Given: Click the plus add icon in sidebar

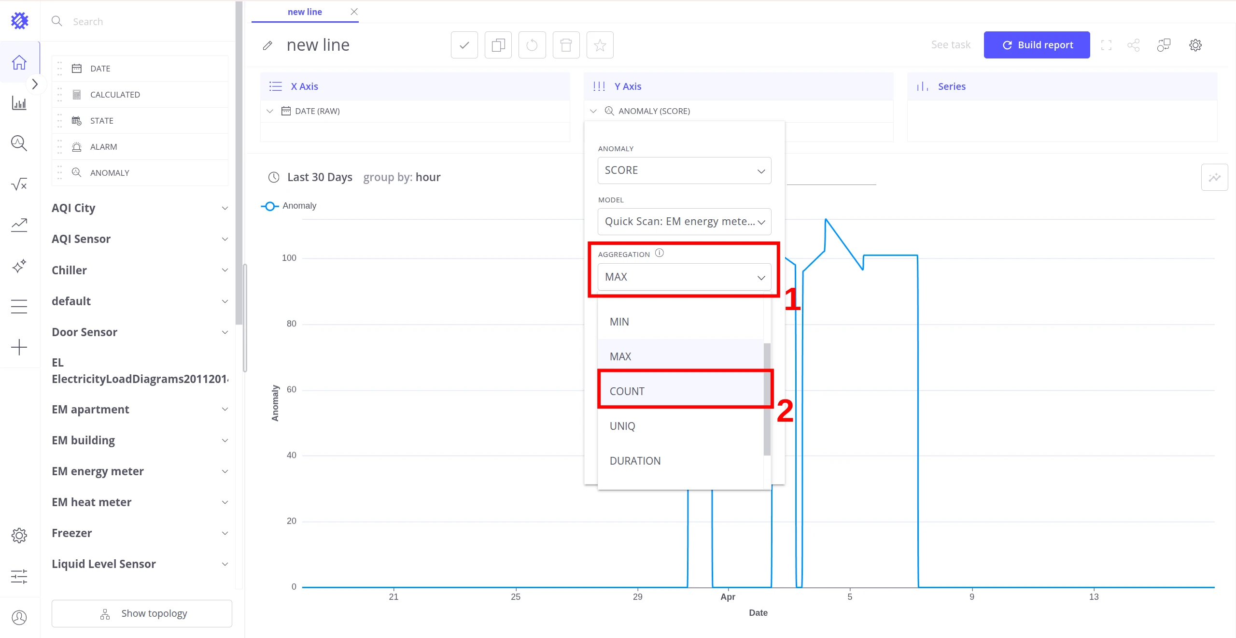Looking at the screenshot, I should (x=19, y=347).
